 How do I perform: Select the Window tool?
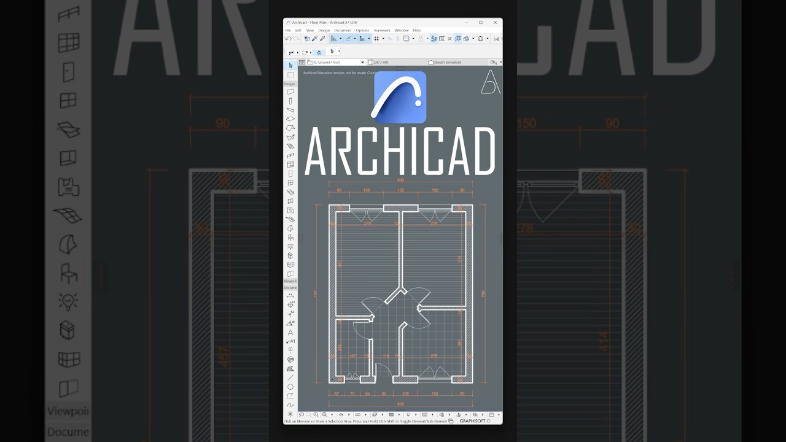click(x=290, y=182)
